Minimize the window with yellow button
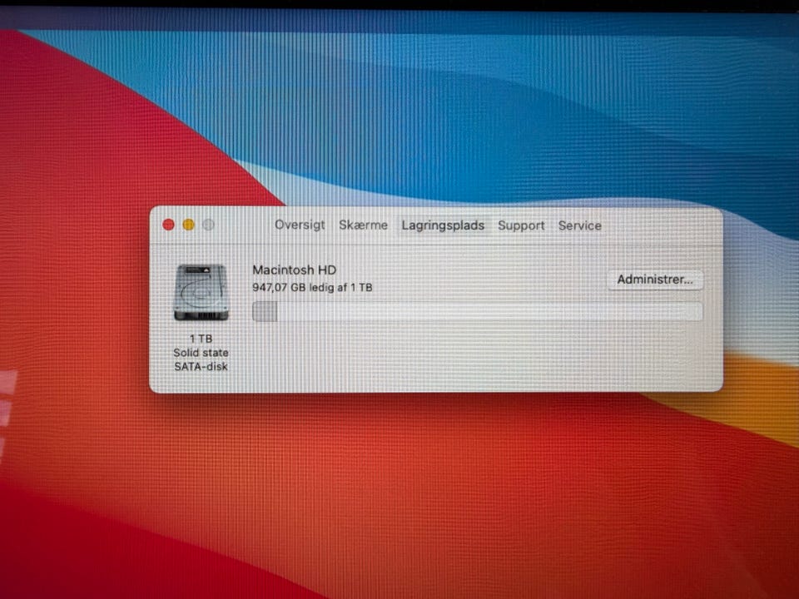Image resolution: width=799 pixels, height=599 pixels. coord(189,225)
